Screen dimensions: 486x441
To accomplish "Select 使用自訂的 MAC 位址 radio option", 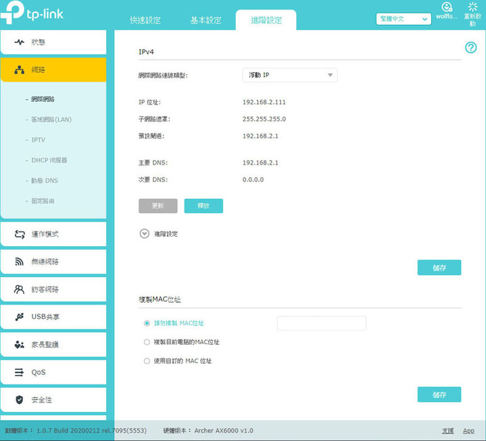I will (x=147, y=361).
